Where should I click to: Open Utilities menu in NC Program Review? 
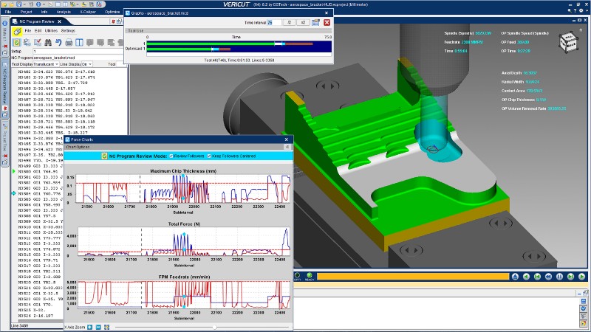[x=51, y=30]
